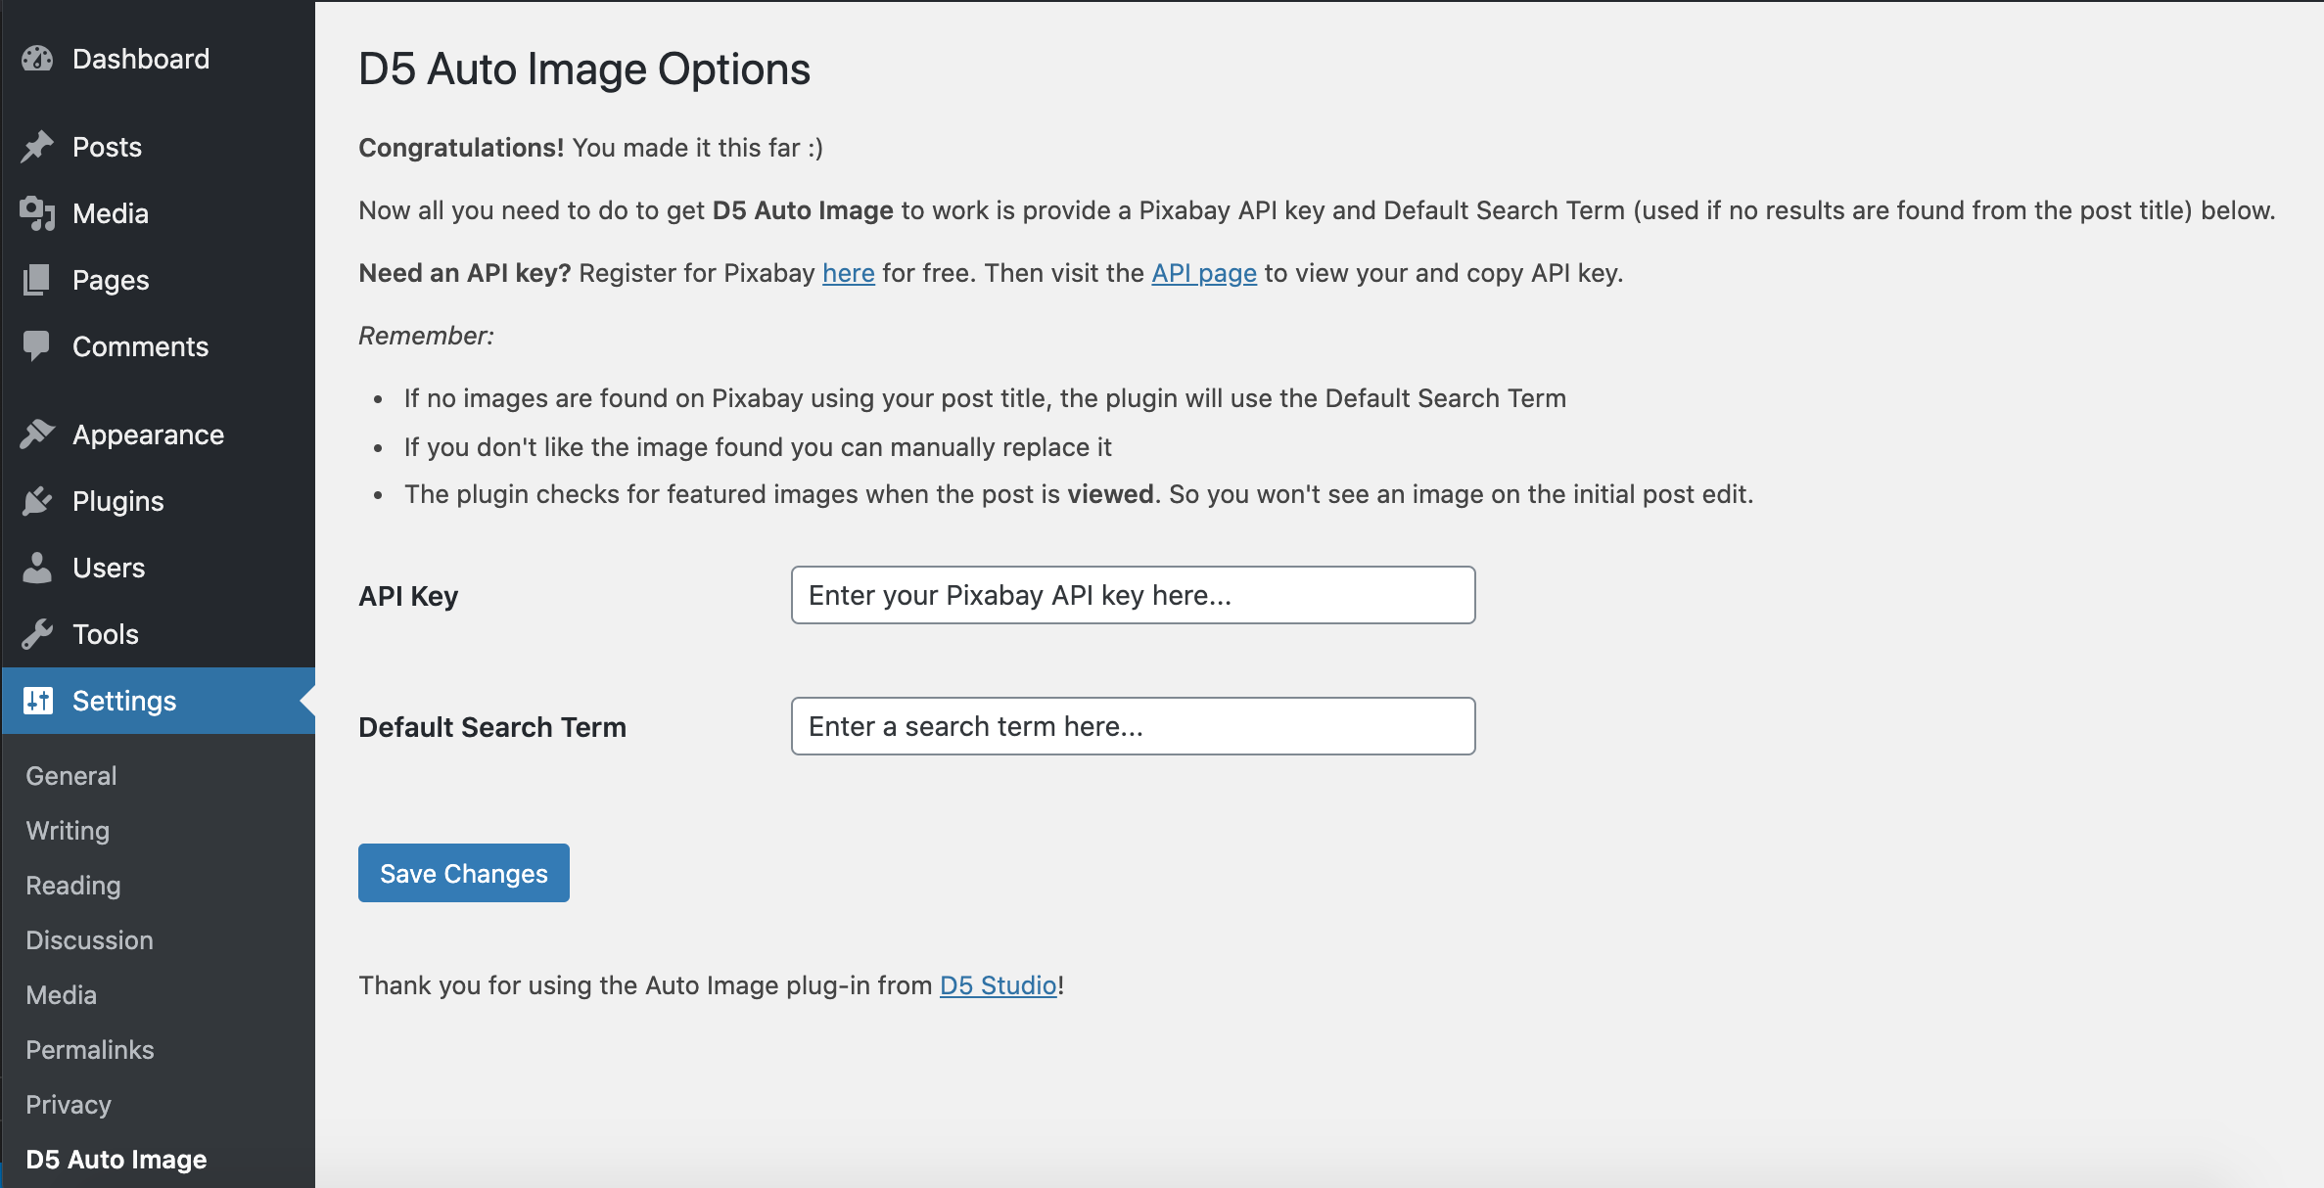Select the Settings menu label
This screenshot has width=2324, height=1188.
point(124,701)
